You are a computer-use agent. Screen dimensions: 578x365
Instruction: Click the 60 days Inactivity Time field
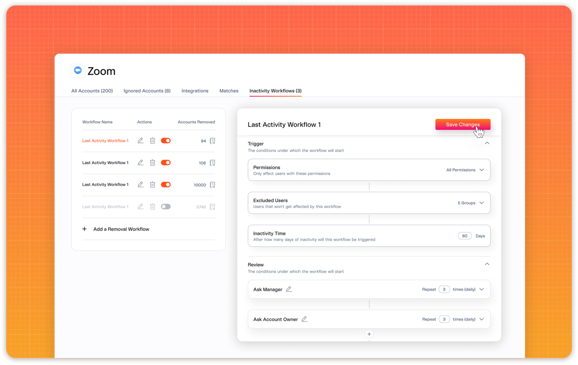click(x=464, y=236)
